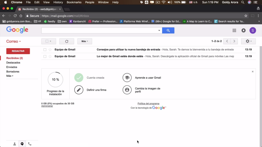
Task: Open the account avatar S
Action: 253,30
